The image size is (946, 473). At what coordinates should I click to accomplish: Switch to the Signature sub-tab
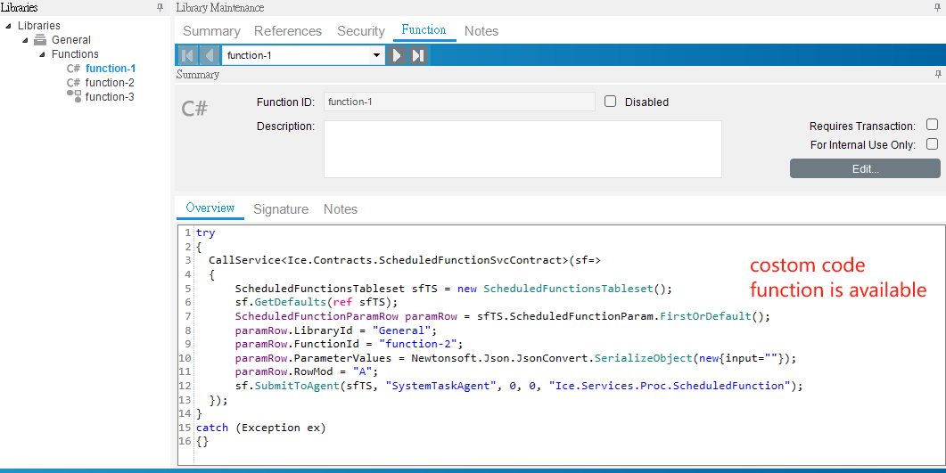[x=281, y=209]
